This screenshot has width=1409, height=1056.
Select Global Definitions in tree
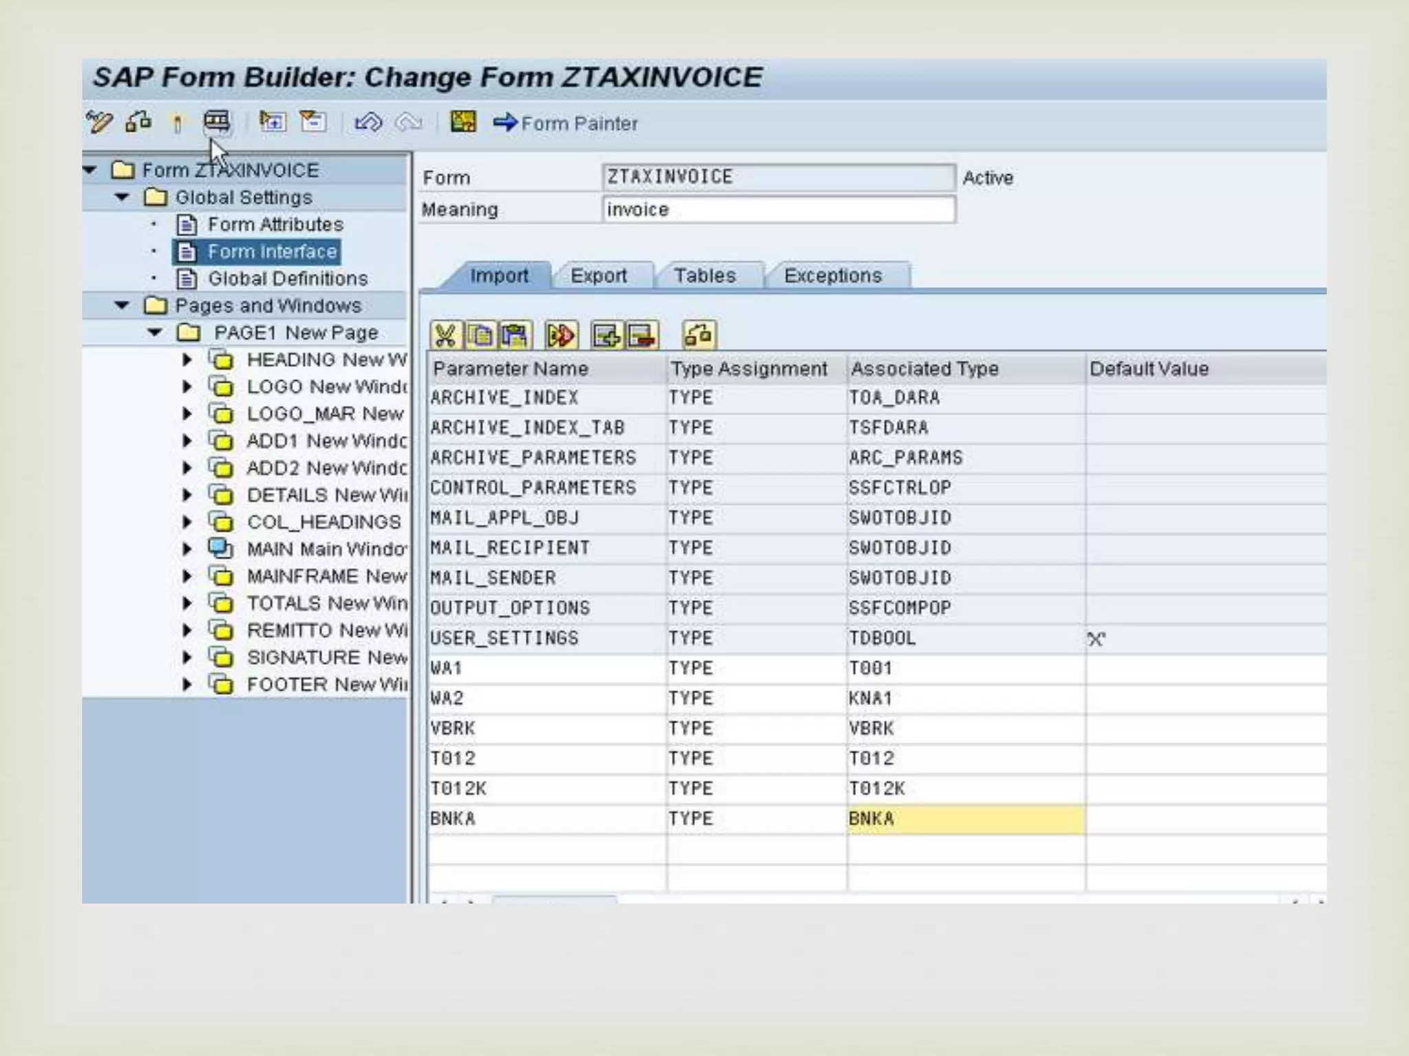tap(287, 278)
